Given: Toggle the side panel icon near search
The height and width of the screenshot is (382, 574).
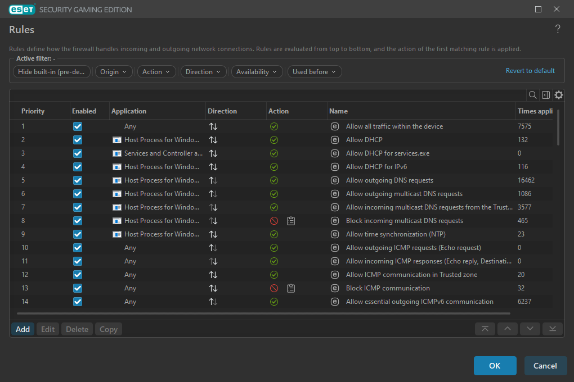Looking at the screenshot, I should [545, 95].
